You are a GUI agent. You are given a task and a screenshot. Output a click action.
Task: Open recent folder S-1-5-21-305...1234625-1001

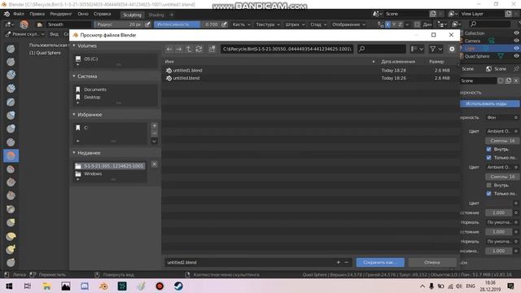[110, 166]
